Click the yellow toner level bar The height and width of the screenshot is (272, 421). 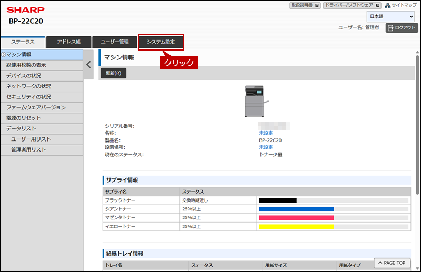coord(334,227)
